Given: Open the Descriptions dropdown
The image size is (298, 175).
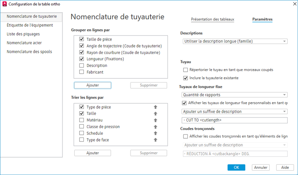Looking at the screenshot, I should point(235,41).
